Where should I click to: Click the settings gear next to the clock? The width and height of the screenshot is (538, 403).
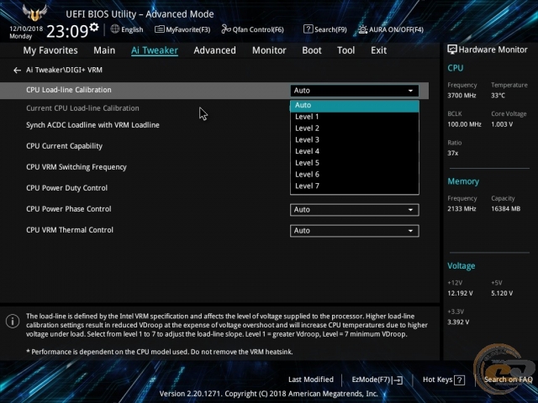(94, 28)
